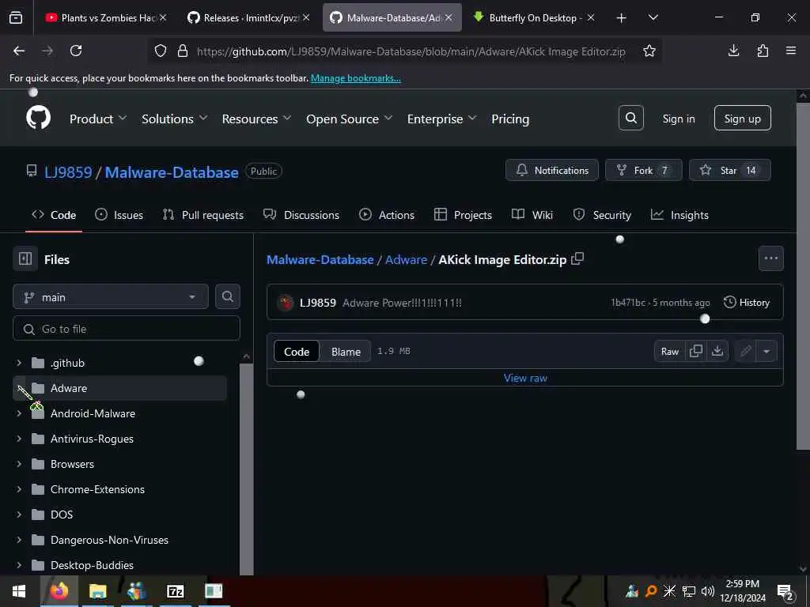810x607 pixels.
Task: Click the Sign up button
Action: (742, 119)
